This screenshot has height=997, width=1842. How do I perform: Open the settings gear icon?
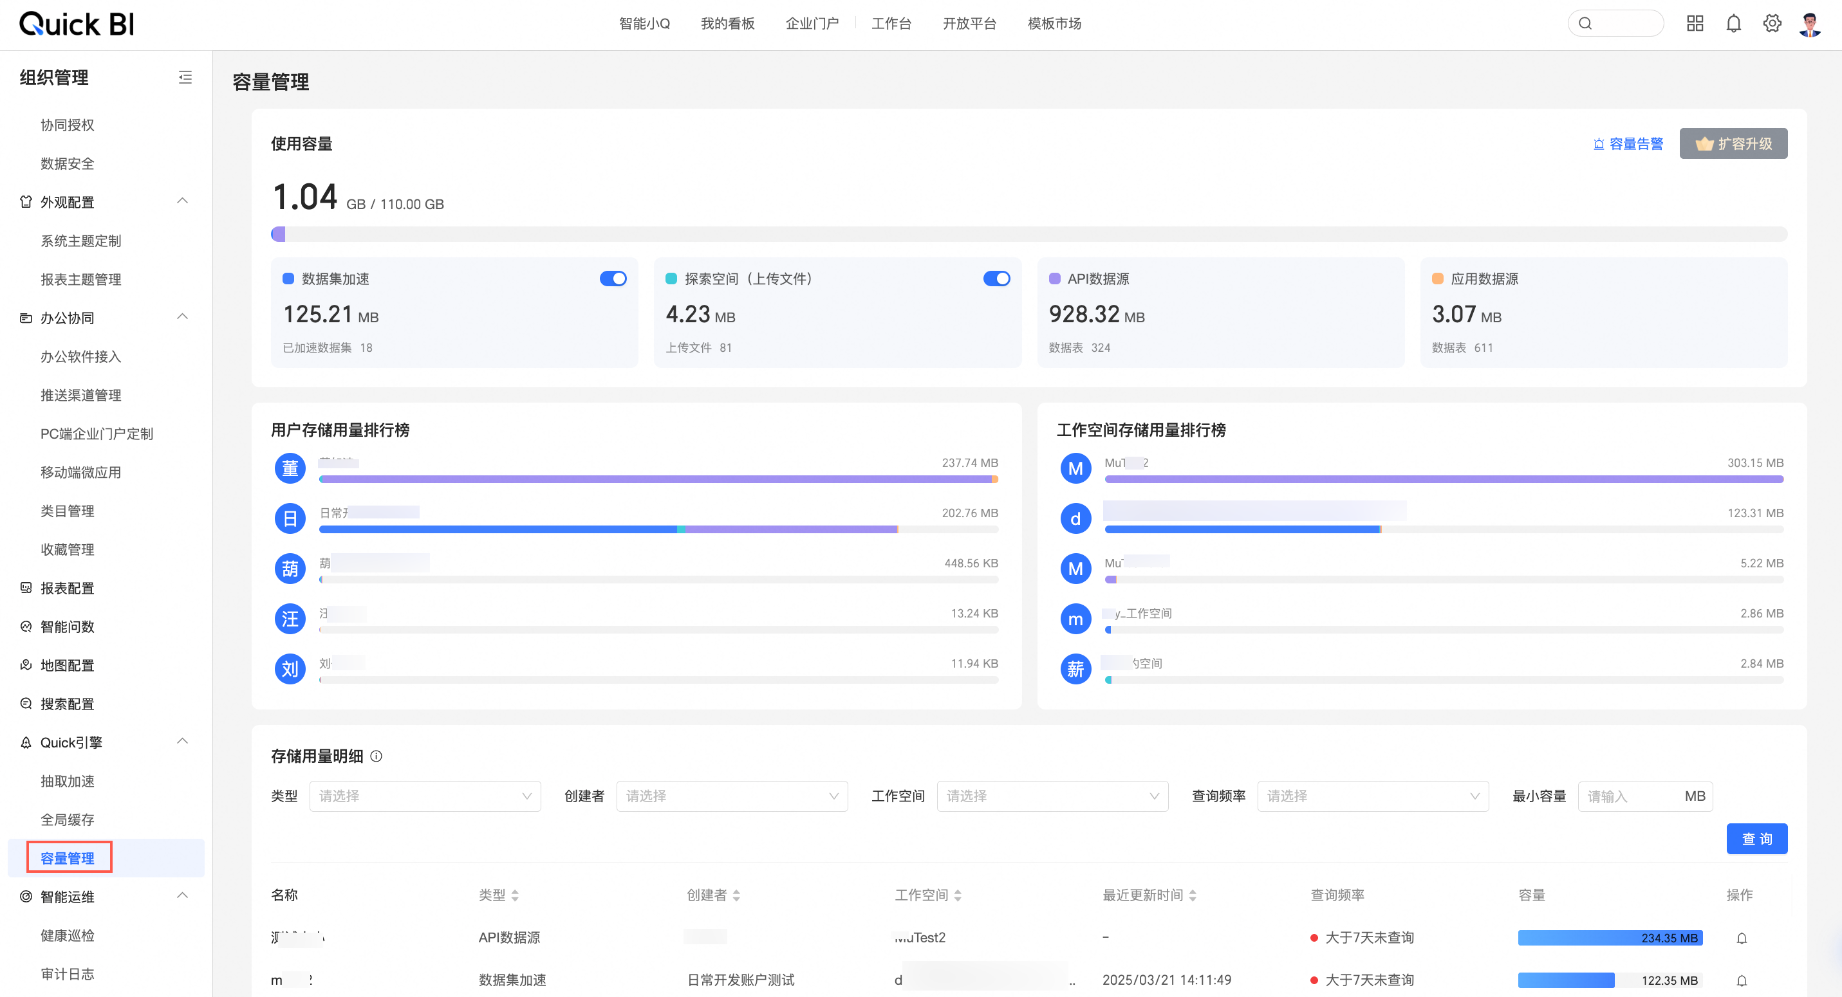tap(1772, 24)
